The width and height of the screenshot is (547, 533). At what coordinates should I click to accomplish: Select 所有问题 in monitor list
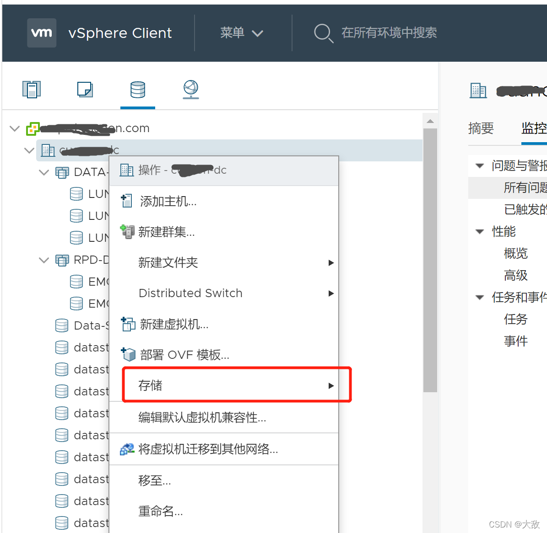525,188
